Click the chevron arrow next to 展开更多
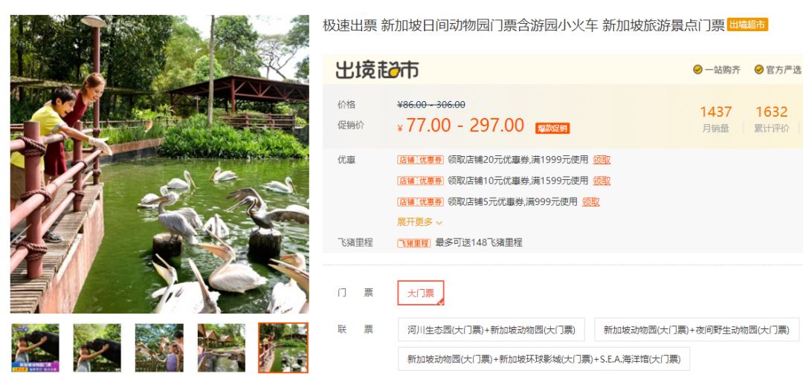The width and height of the screenshot is (803, 376). pos(439,222)
